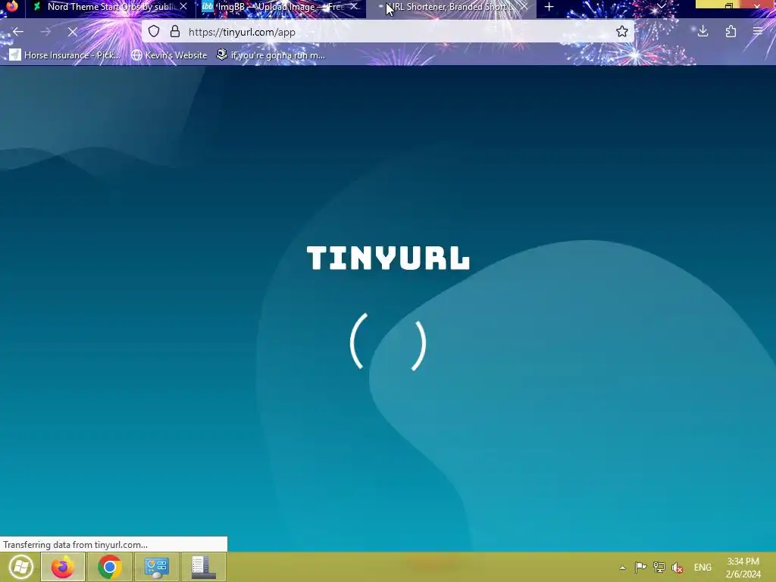Viewport: 776px width, 582px height.
Task: Select the URL Shortener TinyURL tab
Action: (451, 7)
